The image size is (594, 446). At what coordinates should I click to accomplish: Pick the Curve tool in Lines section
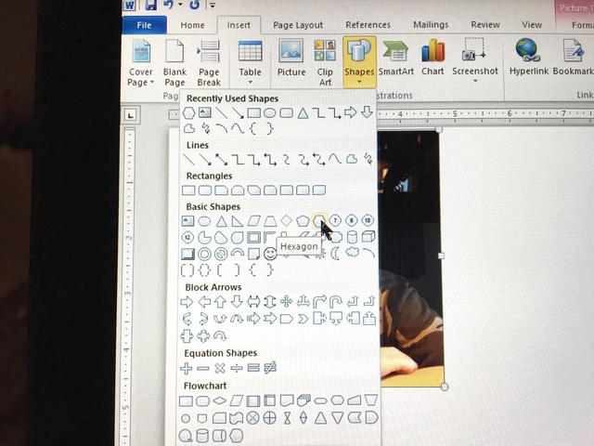(x=335, y=158)
